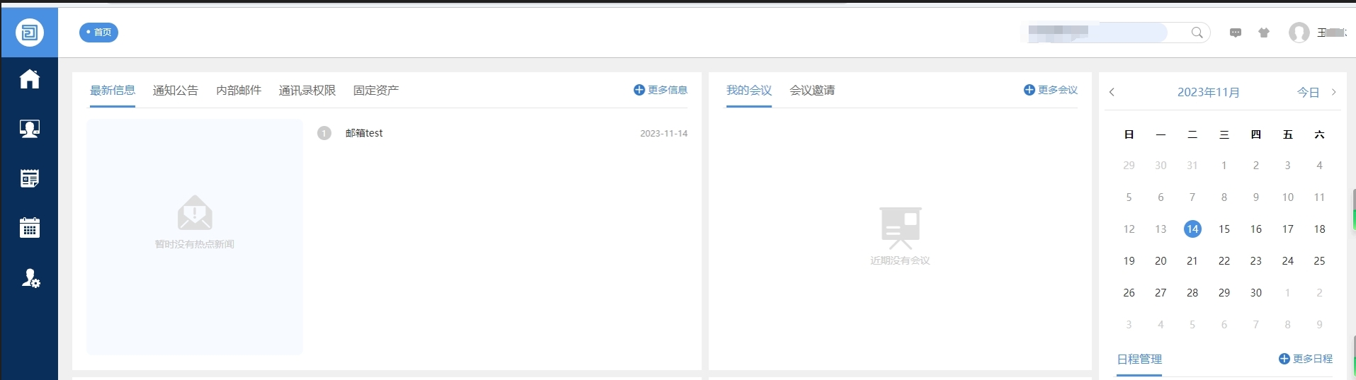
Task: Open the home icon in sidebar
Action: point(30,79)
